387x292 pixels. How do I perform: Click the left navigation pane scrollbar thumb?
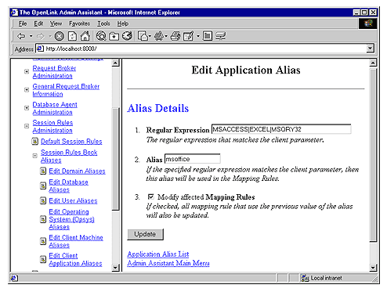[115, 159]
